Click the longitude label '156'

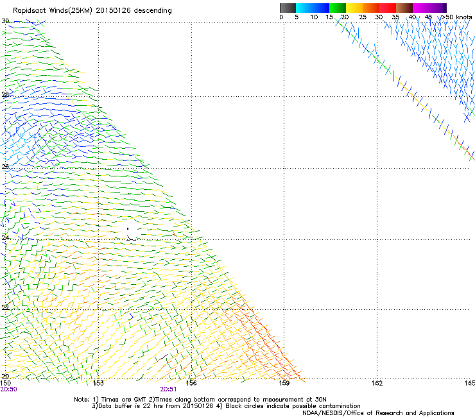(191, 383)
